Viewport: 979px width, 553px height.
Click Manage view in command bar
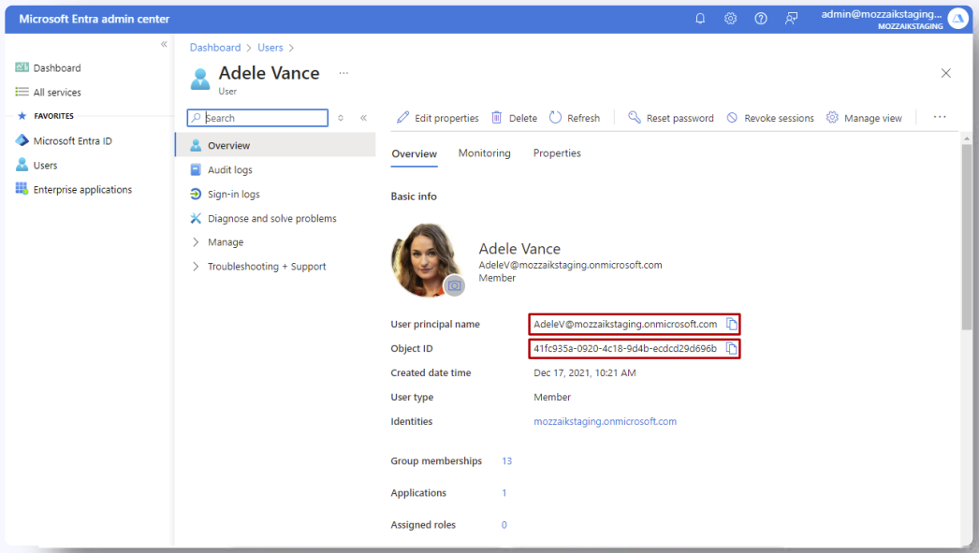tap(864, 117)
